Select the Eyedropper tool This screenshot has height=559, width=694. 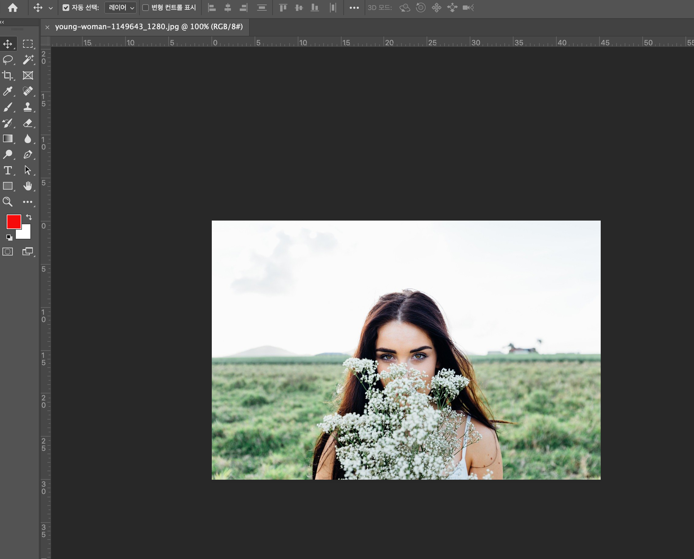coord(8,91)
